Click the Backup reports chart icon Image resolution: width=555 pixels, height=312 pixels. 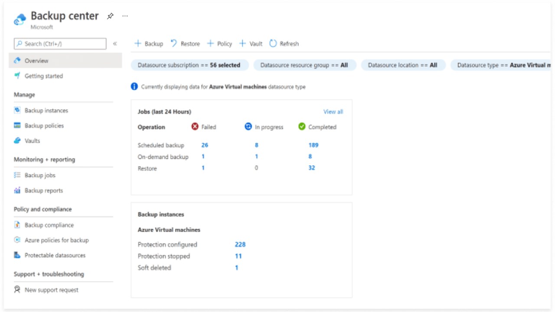pyautogui.click(x=17, y=191)
